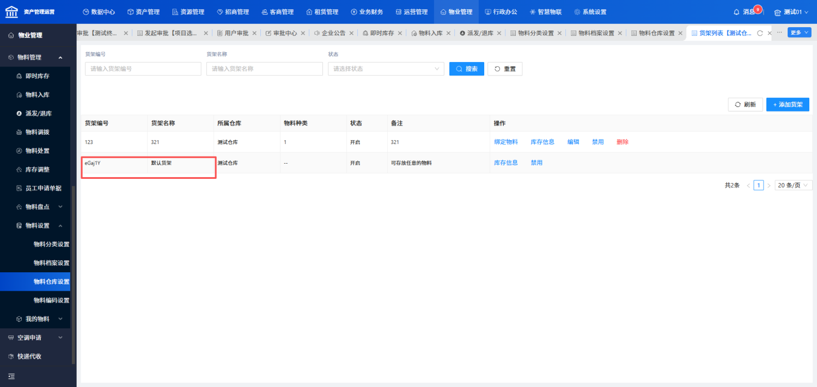Open the 招商管理 top menu
The image size is (817, 387).
coord(233,12)
